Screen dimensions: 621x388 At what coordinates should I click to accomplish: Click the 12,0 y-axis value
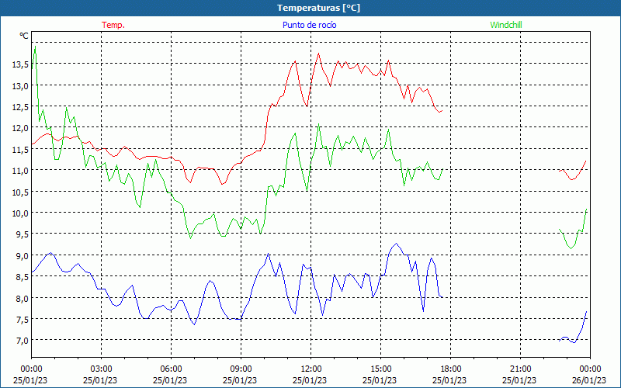click(x=20, y=128)
